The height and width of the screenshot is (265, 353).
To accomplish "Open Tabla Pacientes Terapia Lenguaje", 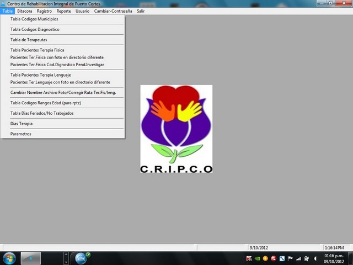I will point(62,75).
